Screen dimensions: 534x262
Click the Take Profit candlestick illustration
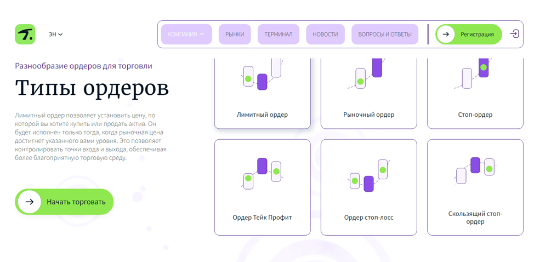[x=262, y=174]
